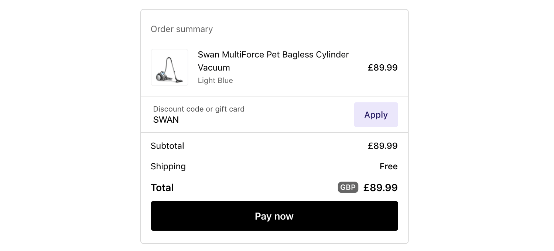This screenshot has width=554, height=251.
Task: Select the SWAN text in discount field
Action: pyautogui.click(x=166, y=119)
